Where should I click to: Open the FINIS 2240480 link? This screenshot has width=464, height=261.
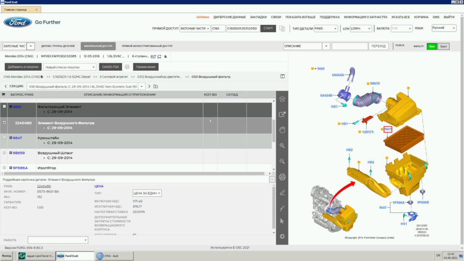coord(44,187)
